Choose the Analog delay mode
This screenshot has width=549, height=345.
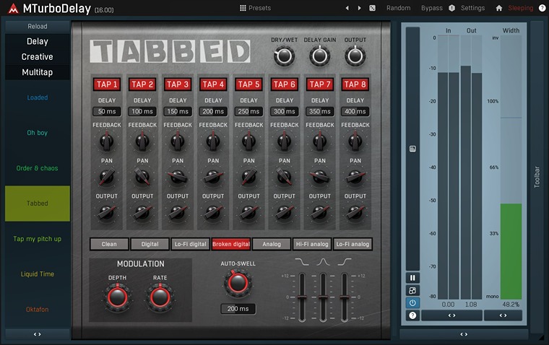click(272, 244)
